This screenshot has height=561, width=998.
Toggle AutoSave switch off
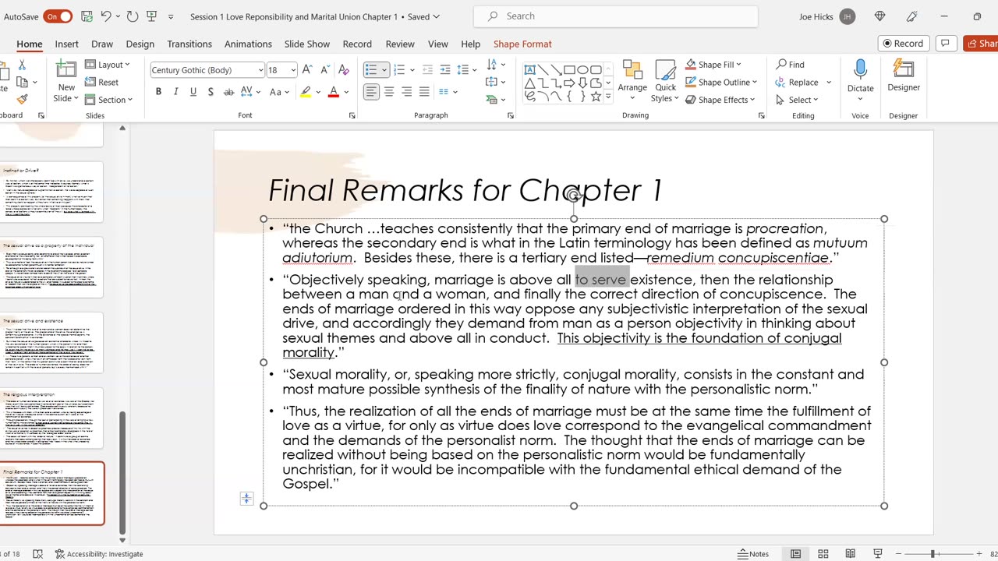[x=58, y=16]
